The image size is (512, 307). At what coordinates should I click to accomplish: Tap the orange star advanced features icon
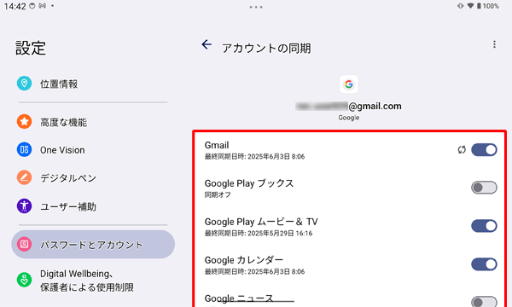click(24, 122)
